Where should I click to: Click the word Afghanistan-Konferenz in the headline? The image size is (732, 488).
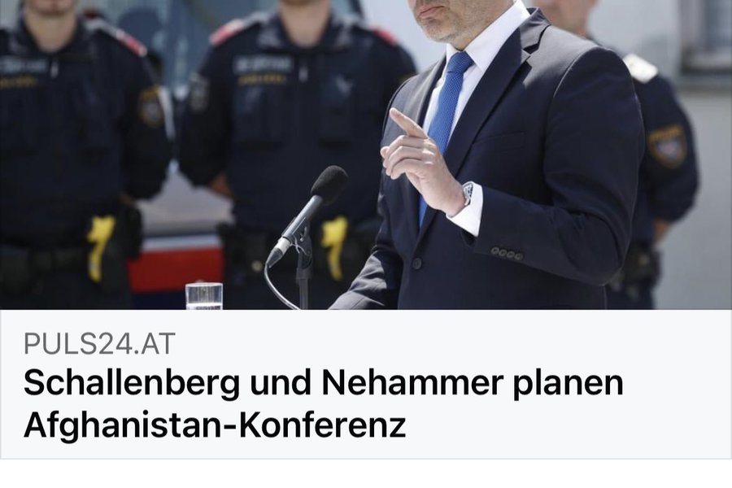tap(215, 425)
